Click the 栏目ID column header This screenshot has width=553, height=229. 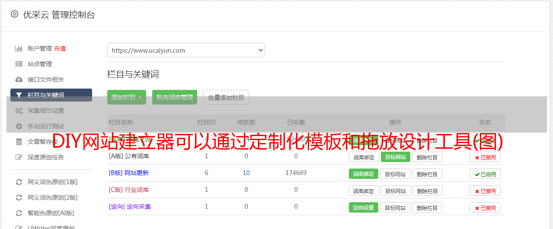(x=206, y=122)
